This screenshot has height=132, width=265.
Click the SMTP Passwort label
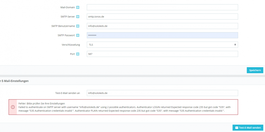(66, 35)
